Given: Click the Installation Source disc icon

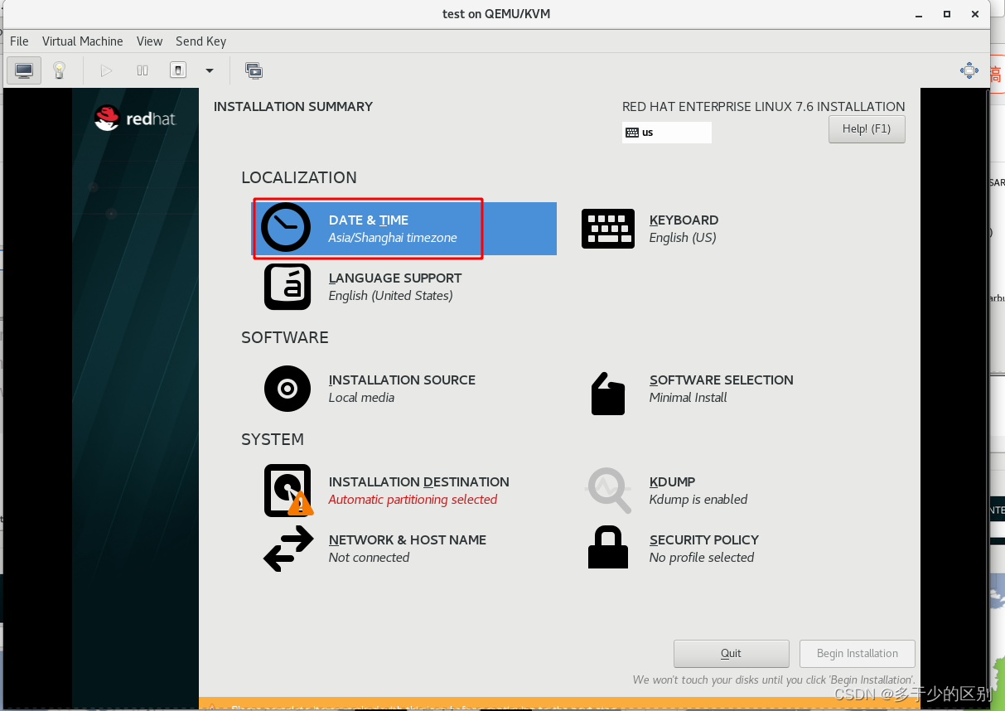Looking at the screenshot, I should coord(287,388).
